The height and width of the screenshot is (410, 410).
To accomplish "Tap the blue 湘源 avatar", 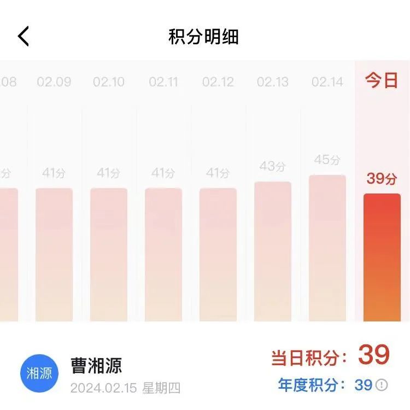I will (39, 373).
